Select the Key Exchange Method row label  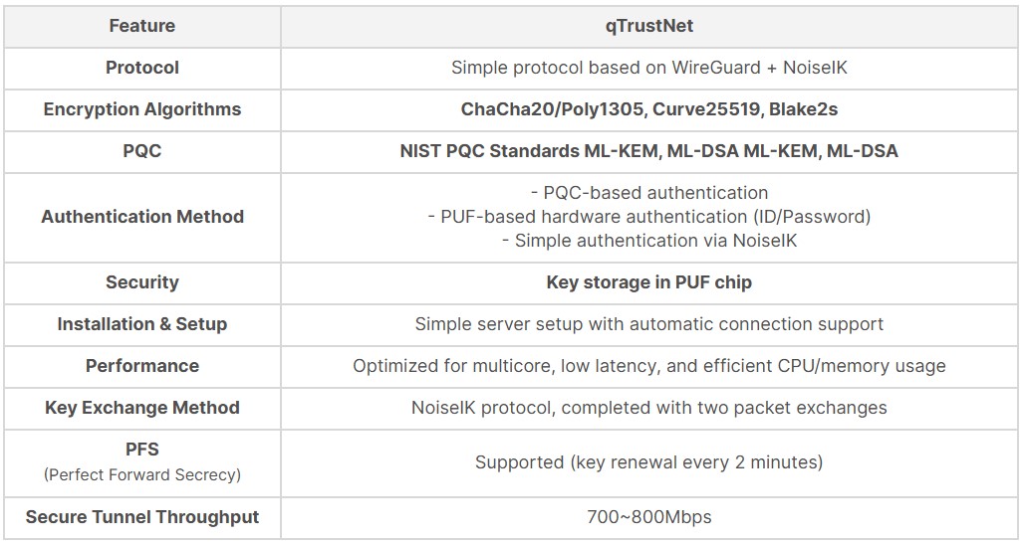click(x=141, y=408)
